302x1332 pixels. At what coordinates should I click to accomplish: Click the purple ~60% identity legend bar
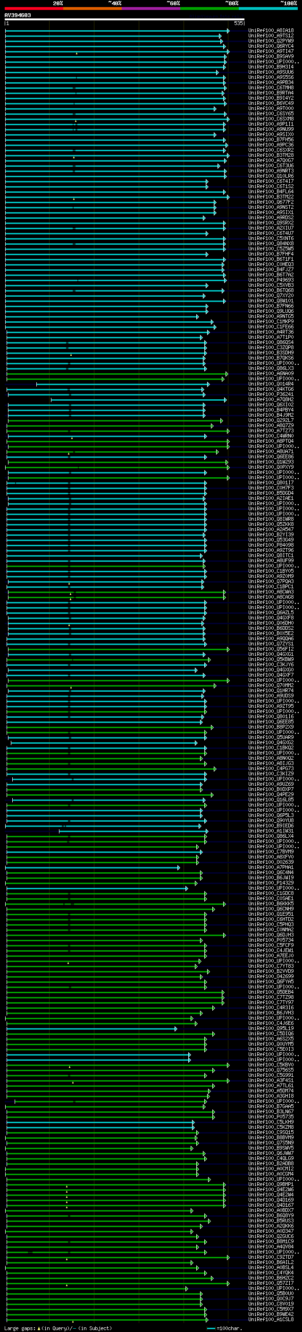tap(151, 9)
